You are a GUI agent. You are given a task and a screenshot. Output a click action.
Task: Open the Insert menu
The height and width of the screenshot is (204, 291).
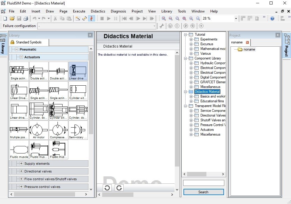(36, 11)
